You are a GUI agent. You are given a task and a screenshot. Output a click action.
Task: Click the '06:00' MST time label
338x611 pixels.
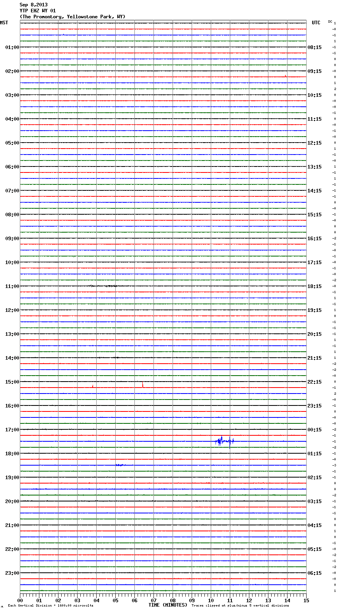point(12,167)
